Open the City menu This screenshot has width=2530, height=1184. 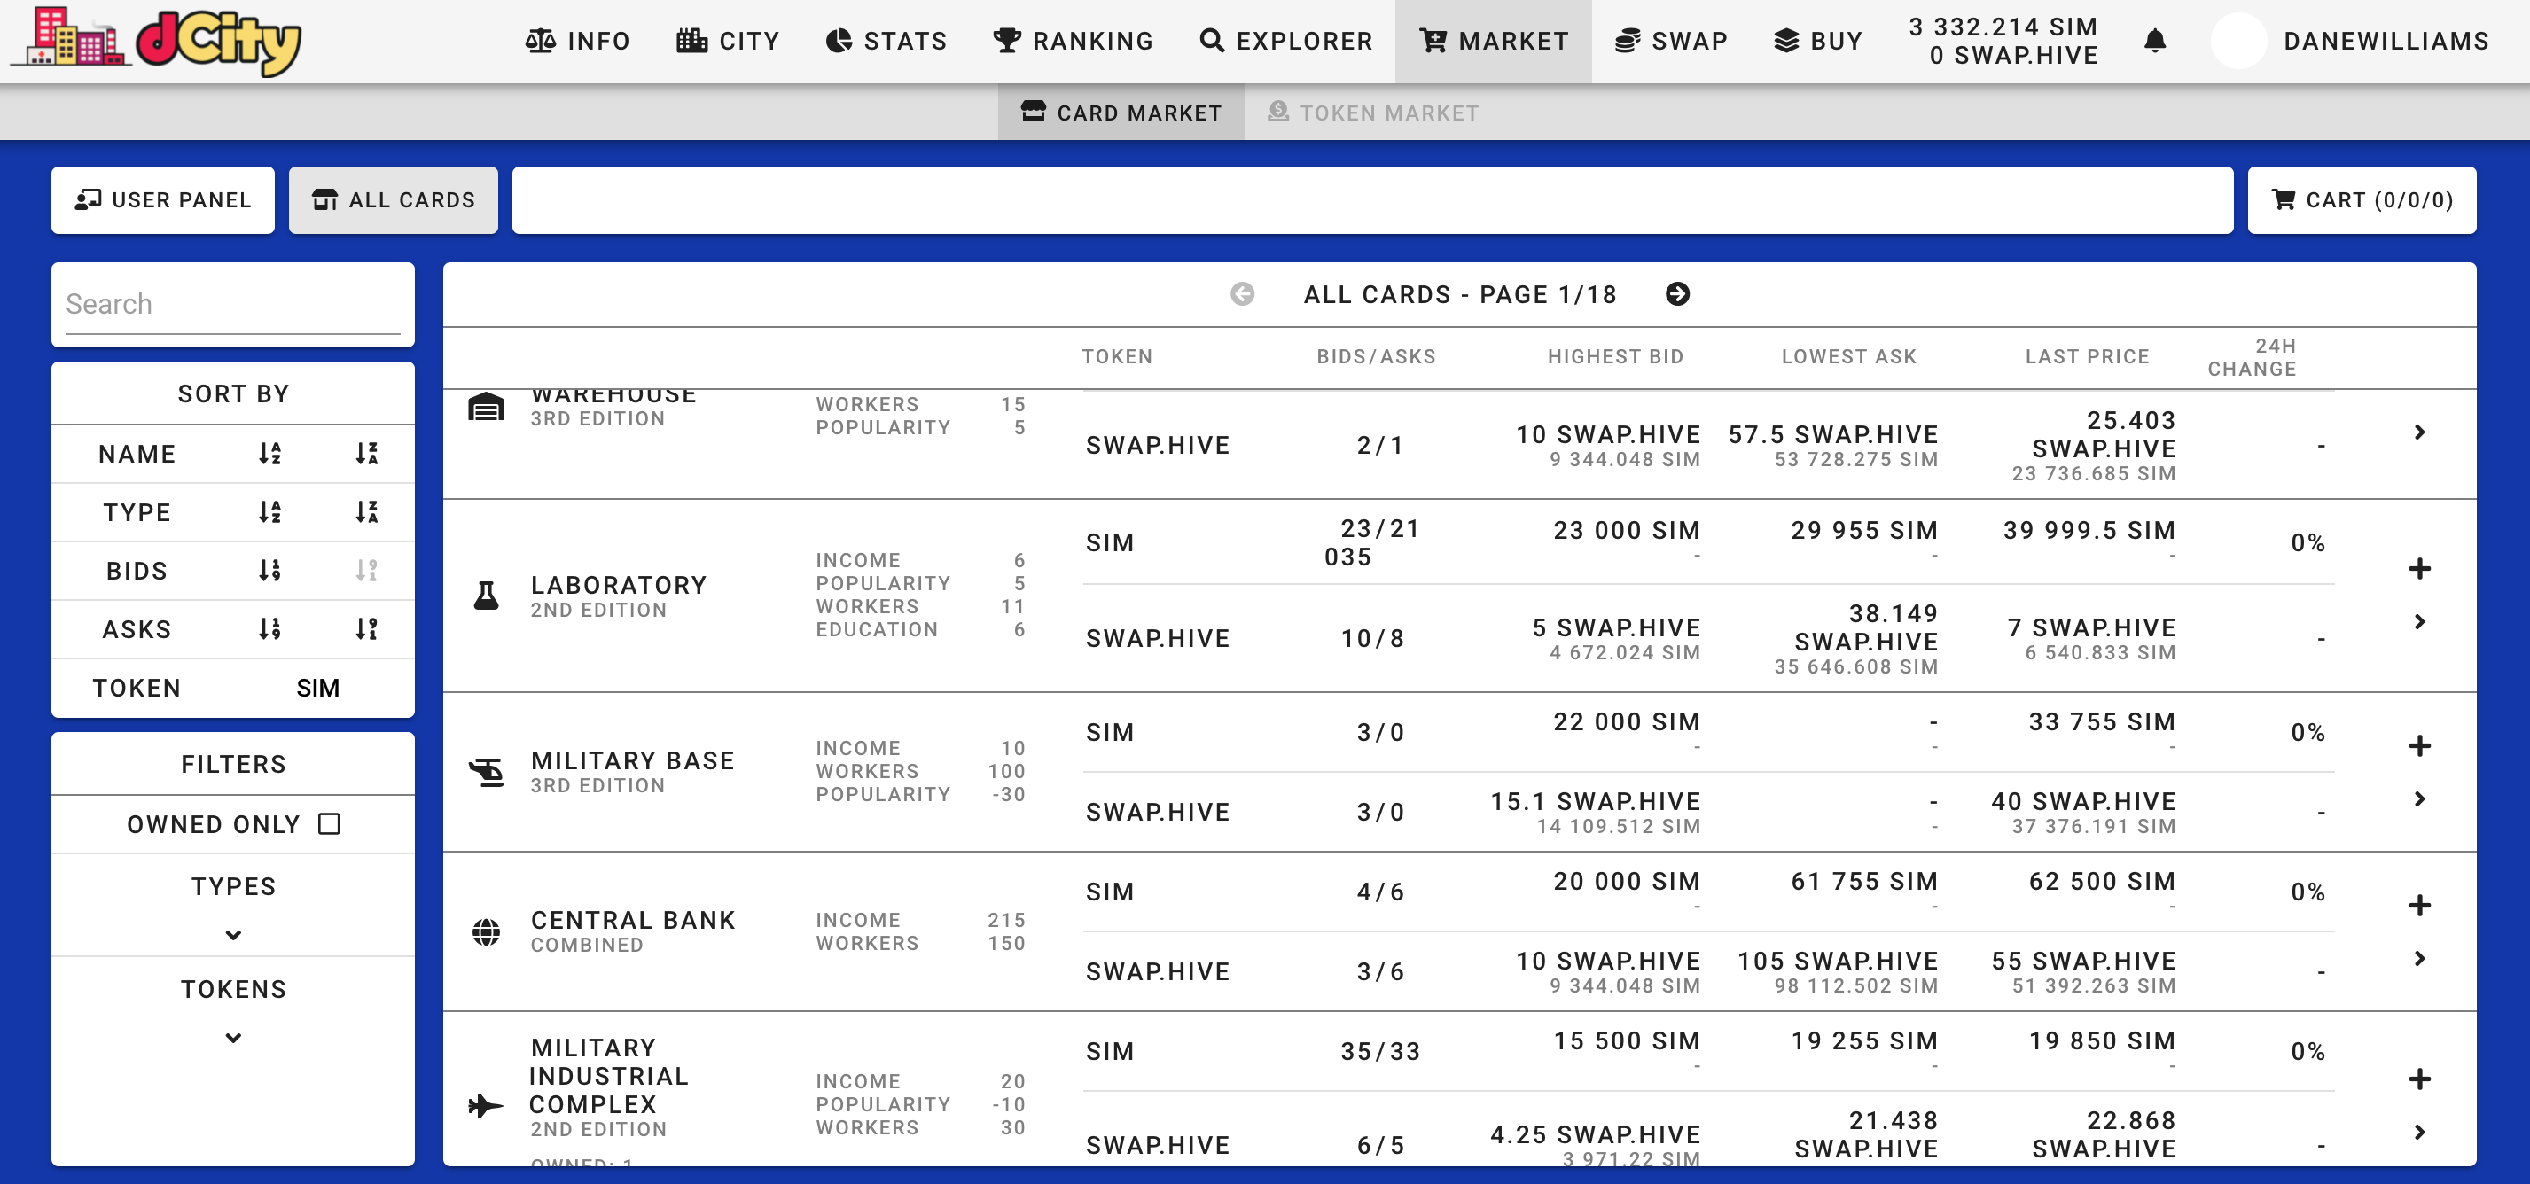tap(728, 42)
